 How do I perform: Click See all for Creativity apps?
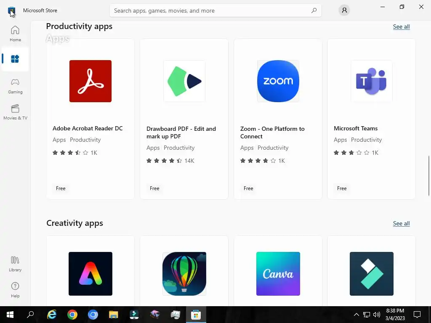[x=401, y=223]
